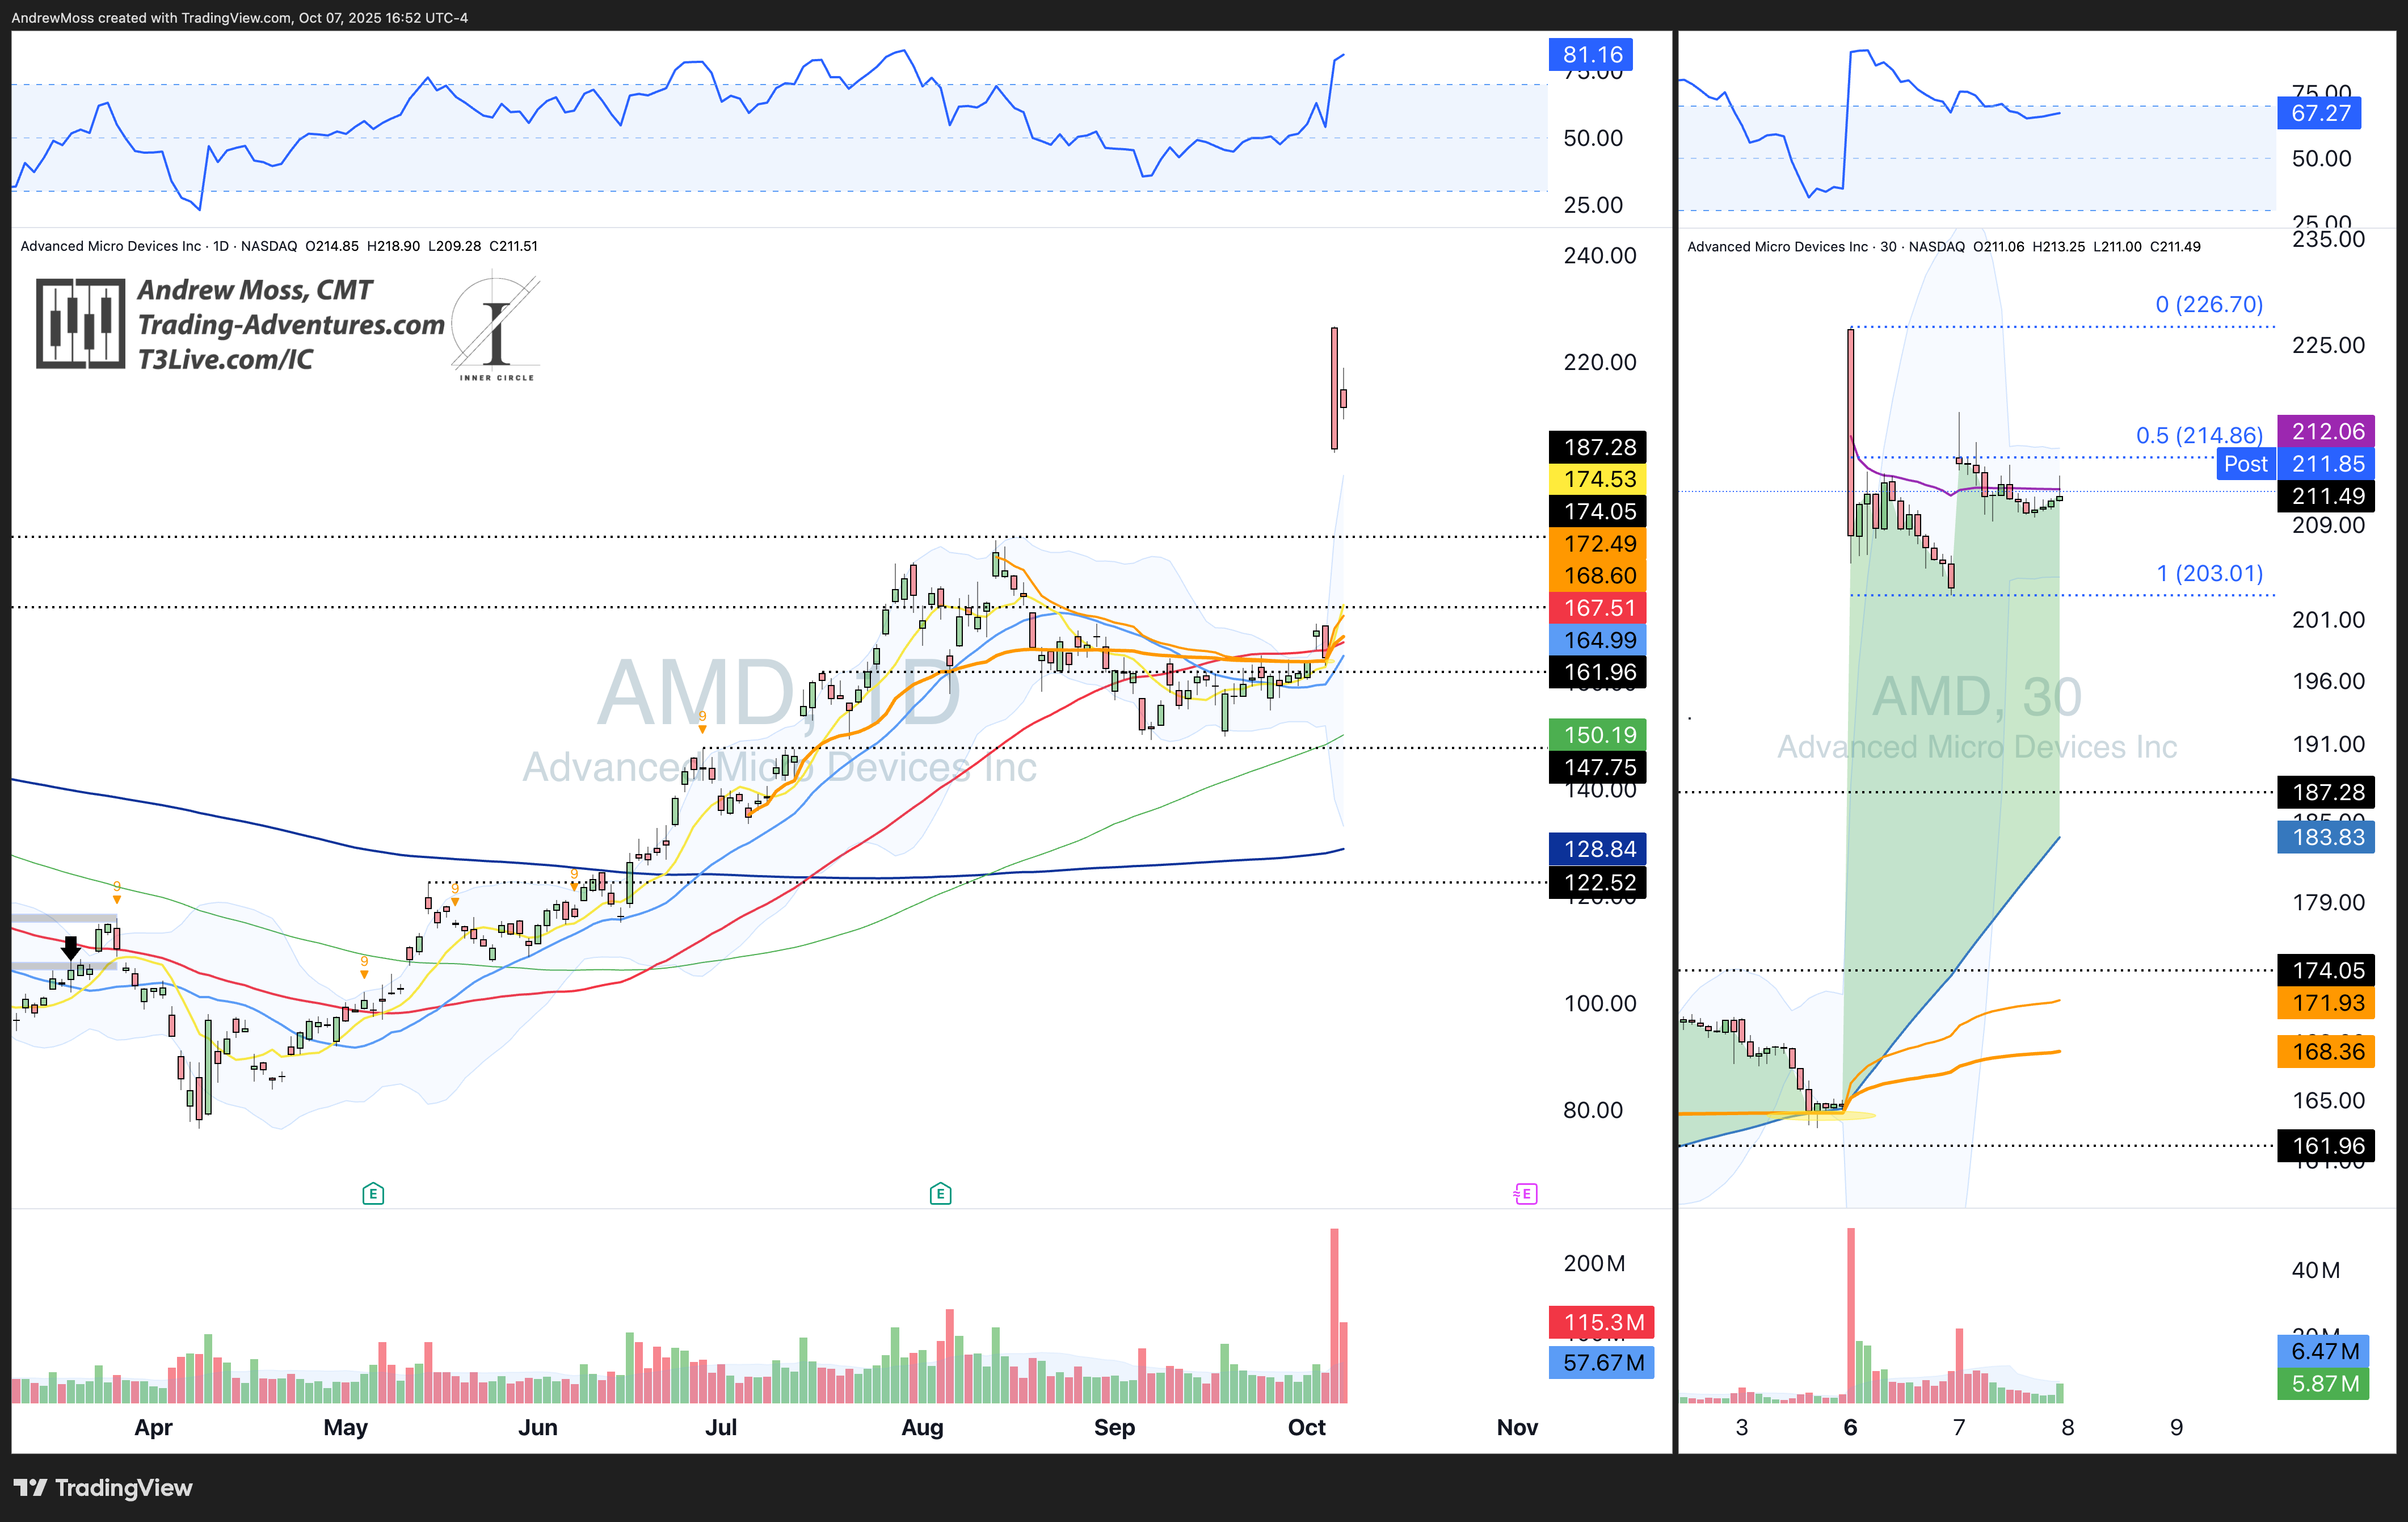
Task: Click the earnings E icon near August
Action: [x=940, y=1193]
